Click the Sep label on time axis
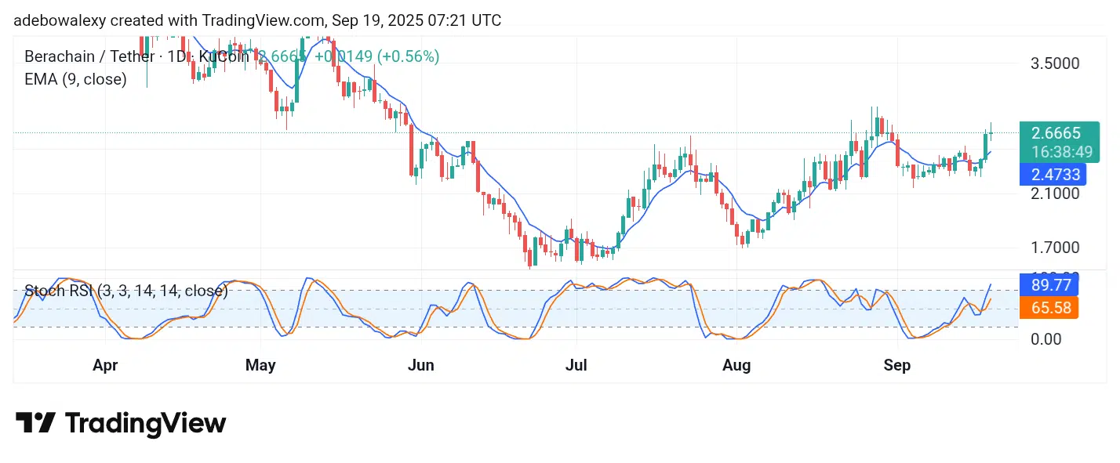1120x463 pixels. [x=896, y=365]
